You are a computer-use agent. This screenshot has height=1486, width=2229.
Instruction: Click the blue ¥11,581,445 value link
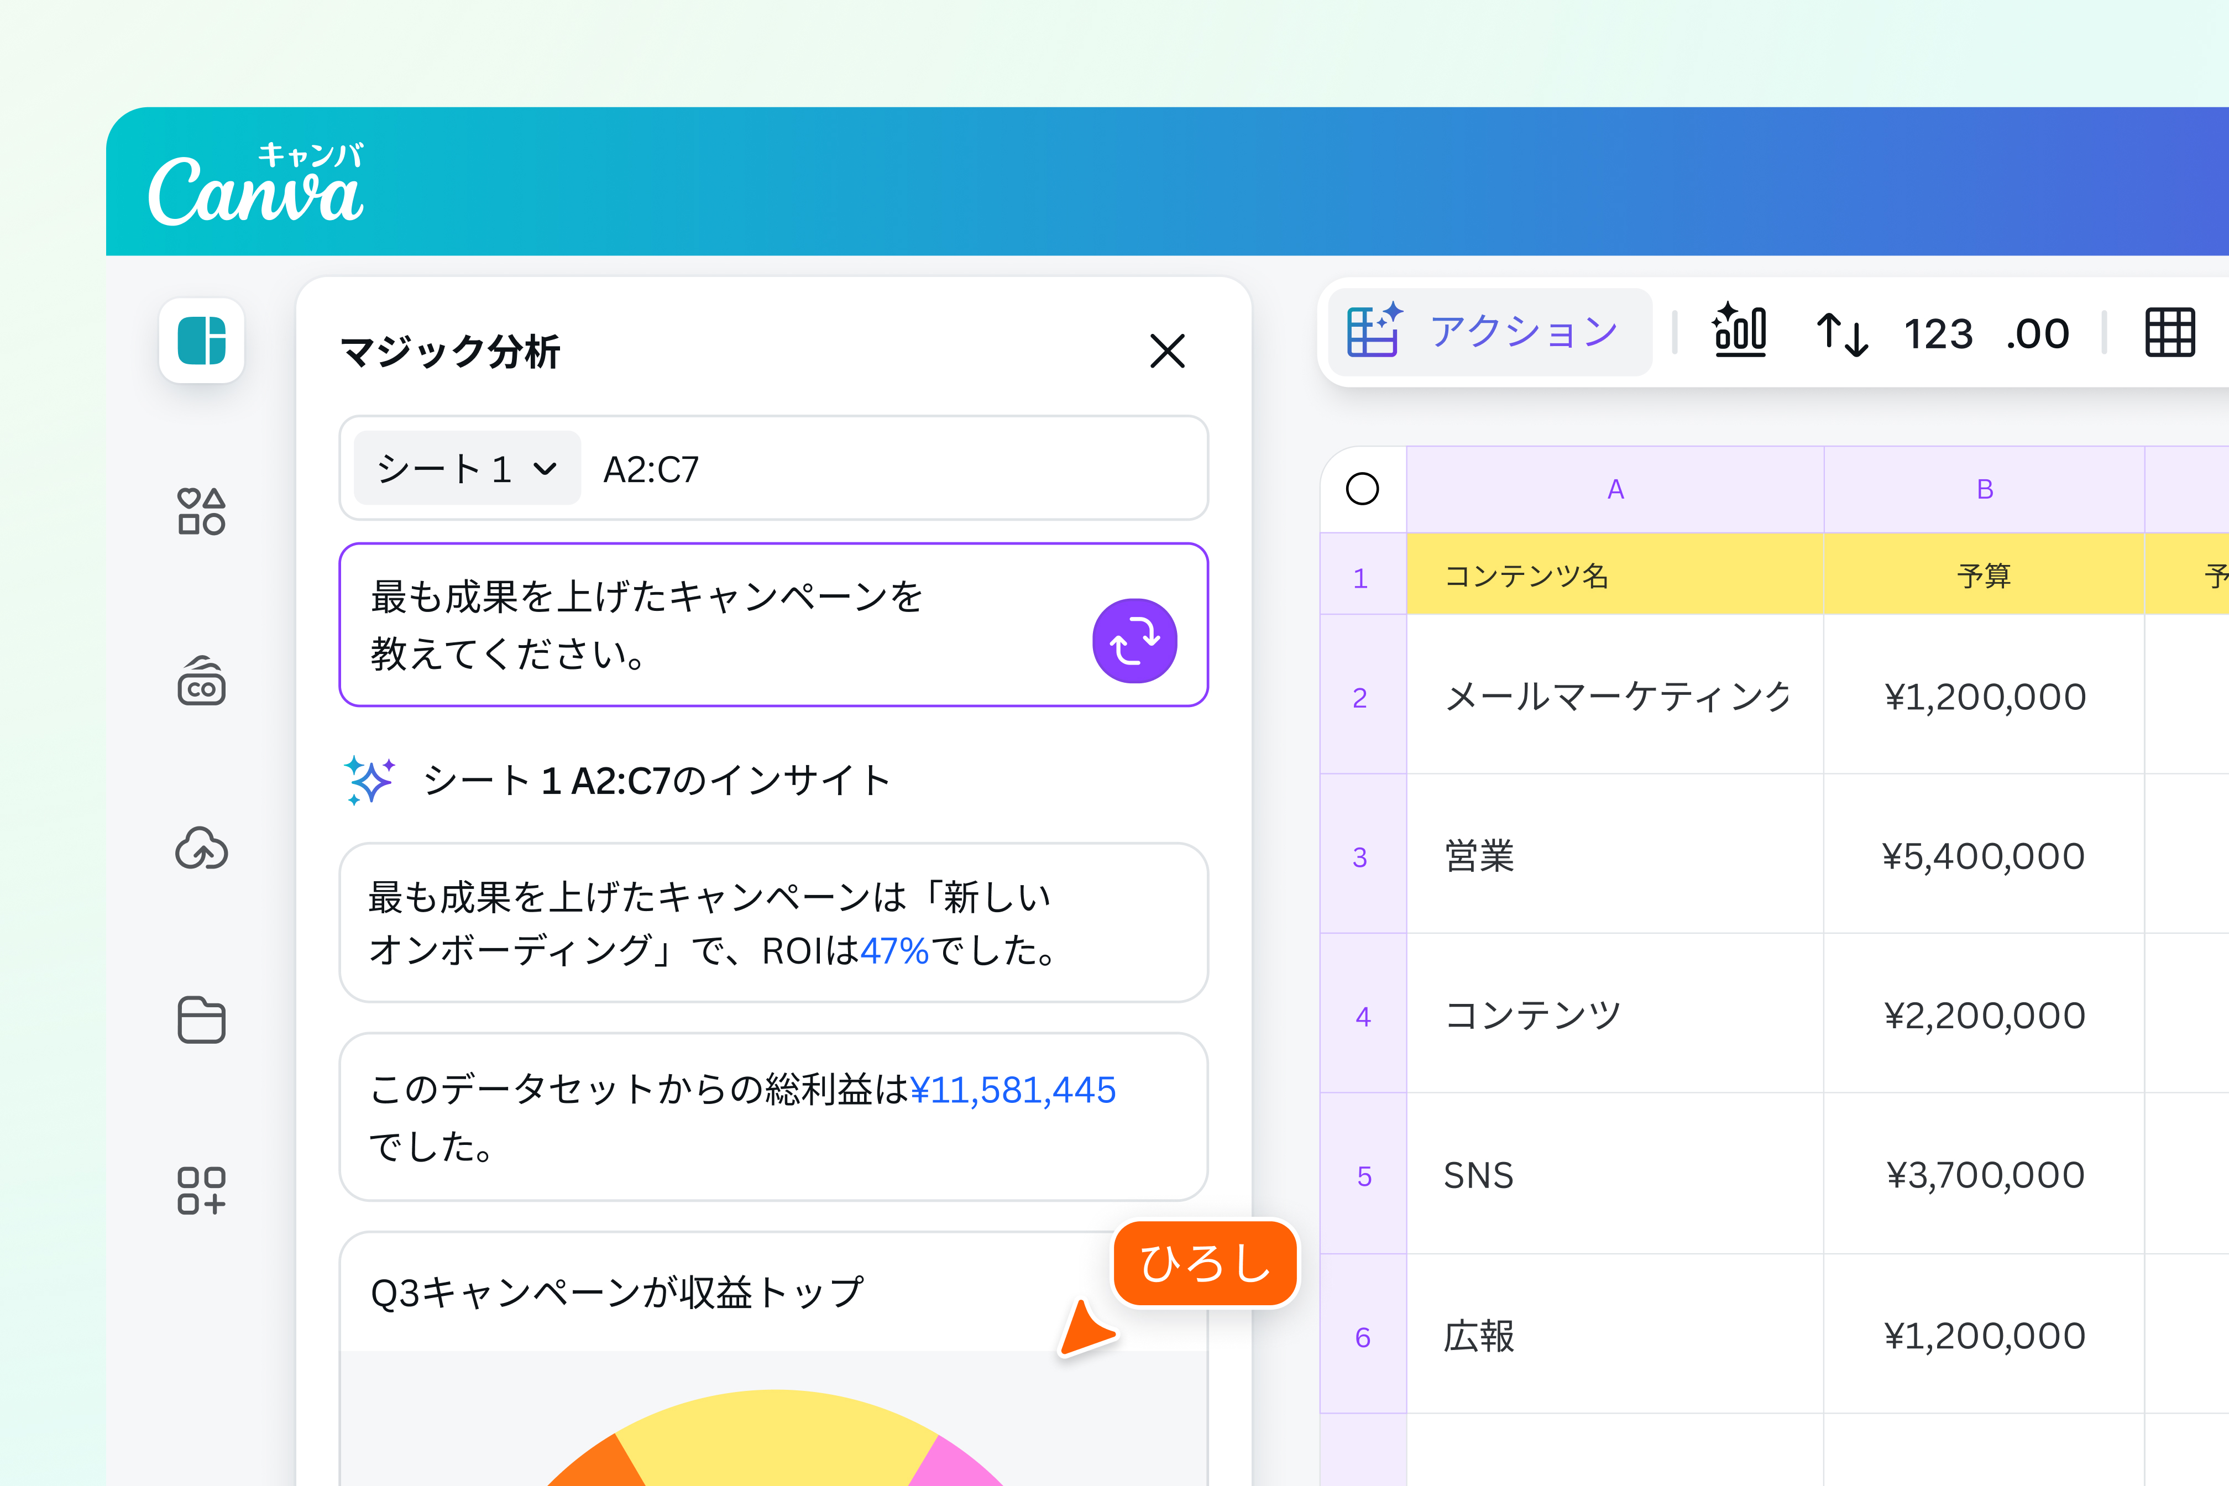(1013, 1090)
